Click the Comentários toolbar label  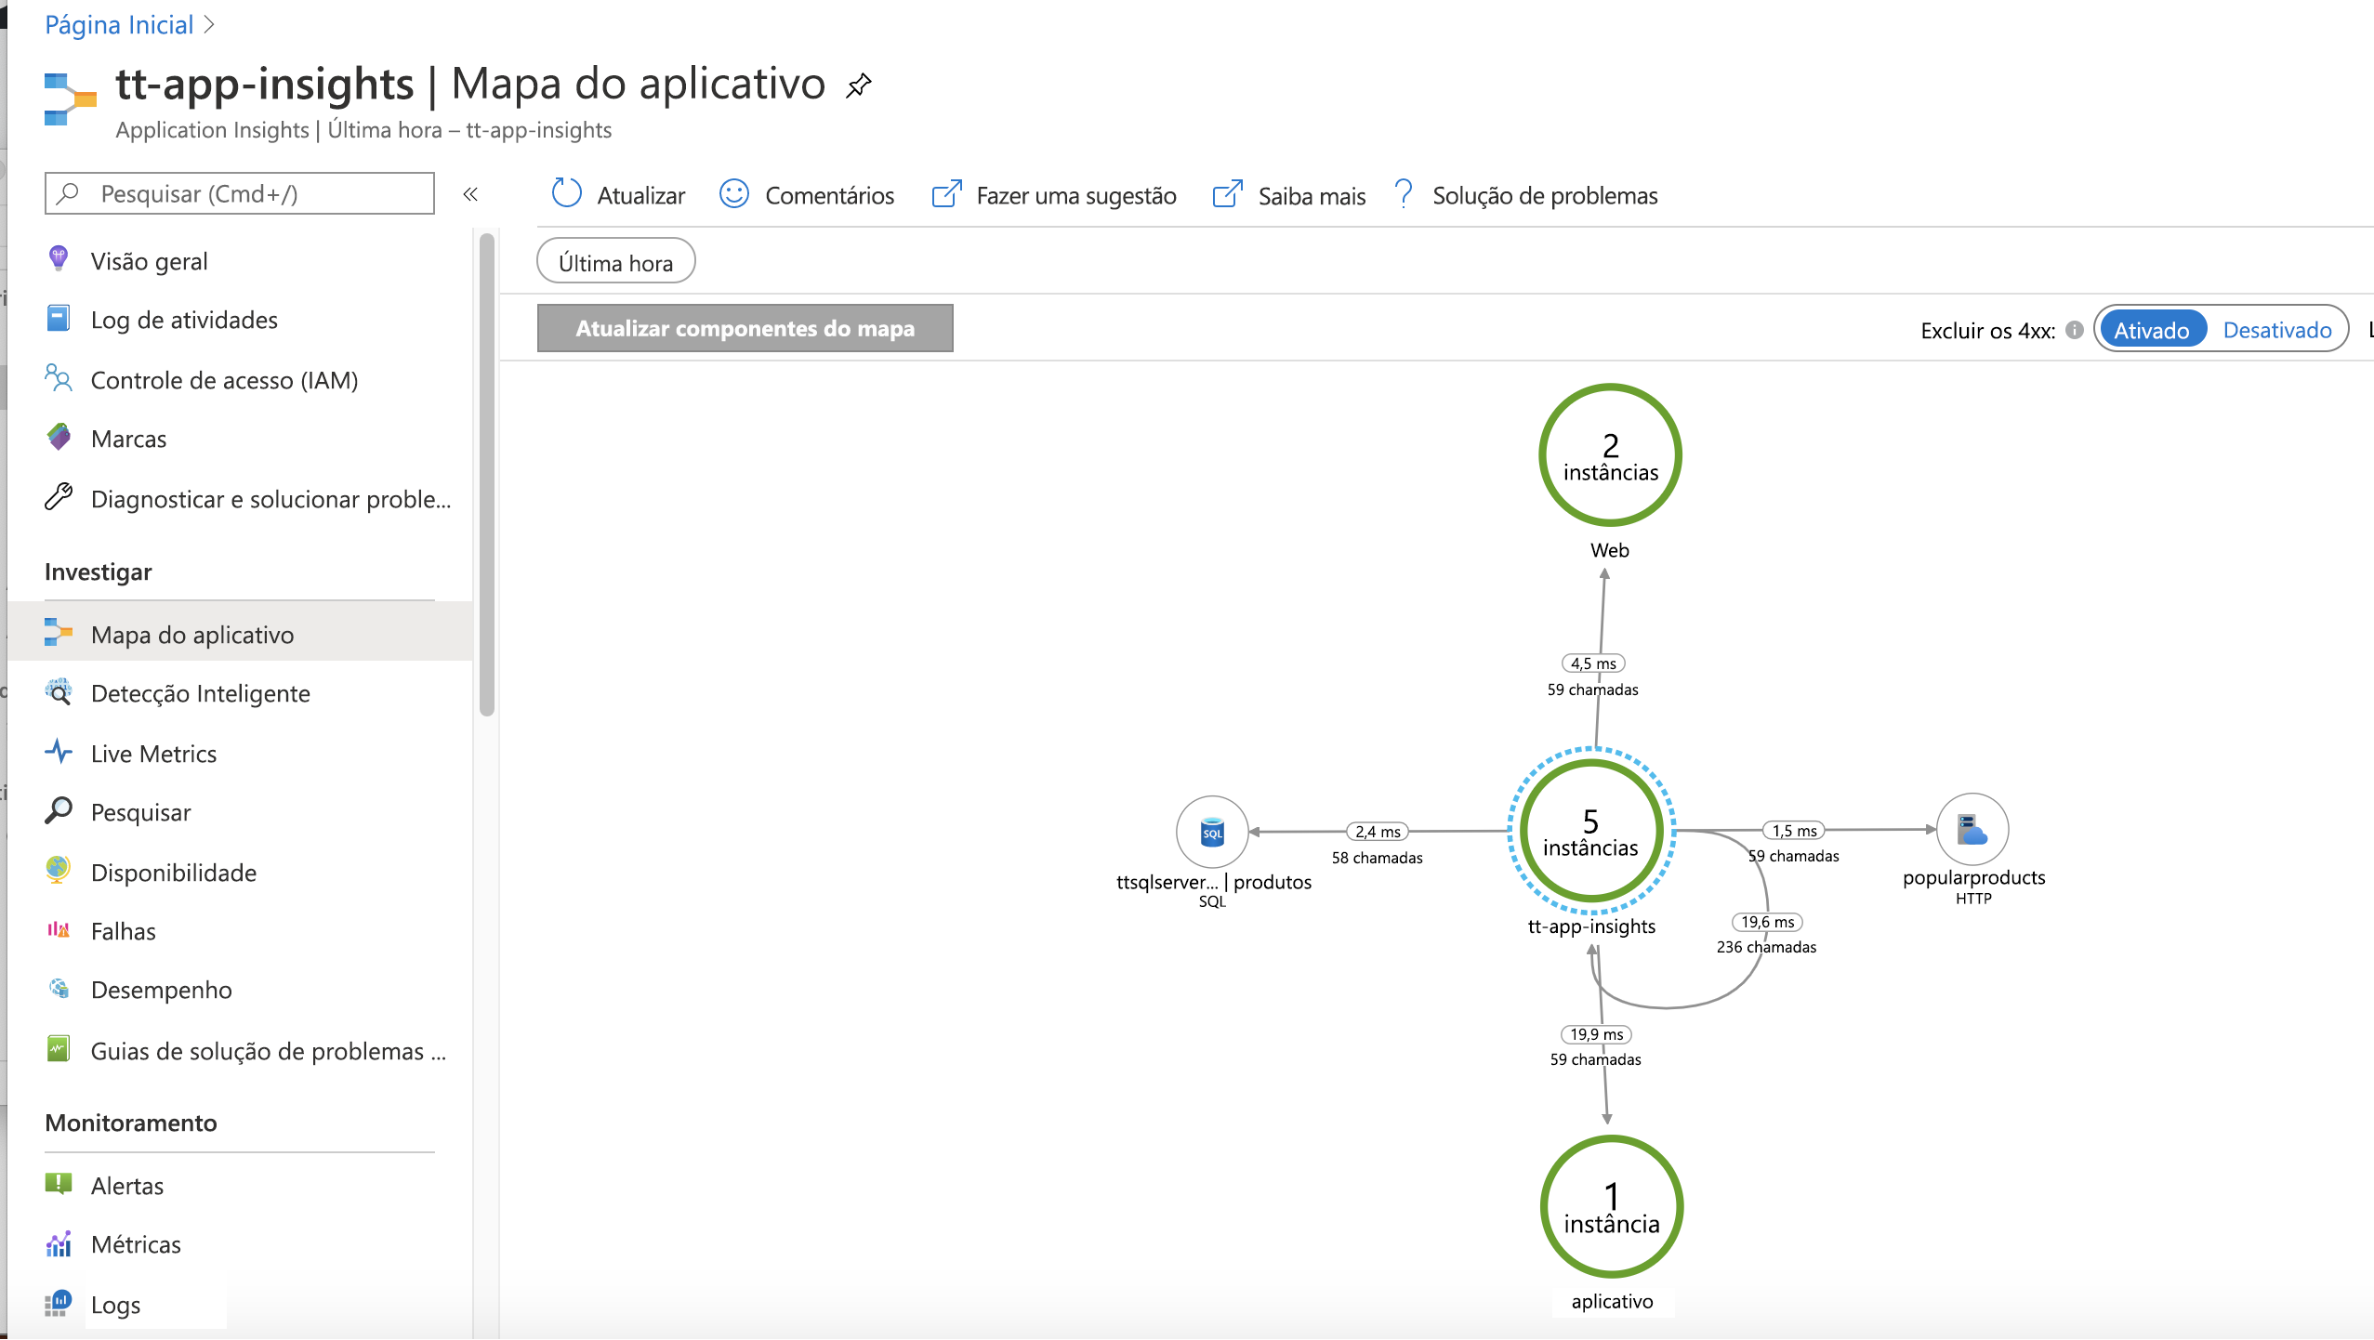(x=829, y=195)
